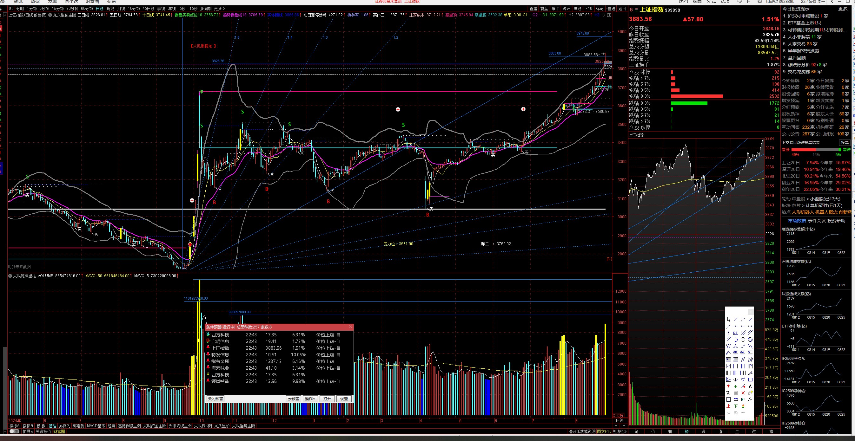Switch to the 分时 view tab
The height and width of the screenshot is (441, 855).
pyautogui.click(x=20, y=9)
